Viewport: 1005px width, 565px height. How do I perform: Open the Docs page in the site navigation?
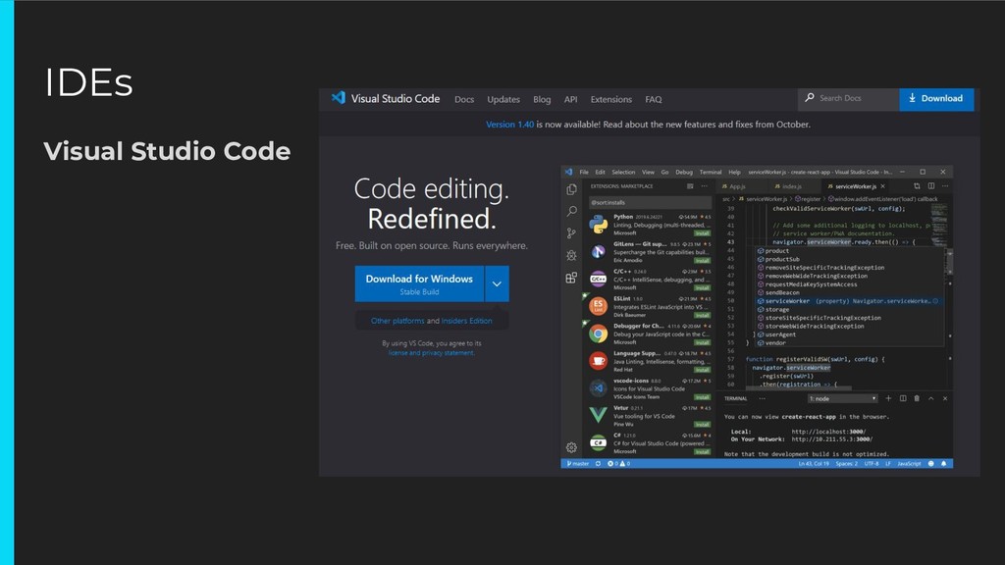pyautogui.click(x=464, y=99)
